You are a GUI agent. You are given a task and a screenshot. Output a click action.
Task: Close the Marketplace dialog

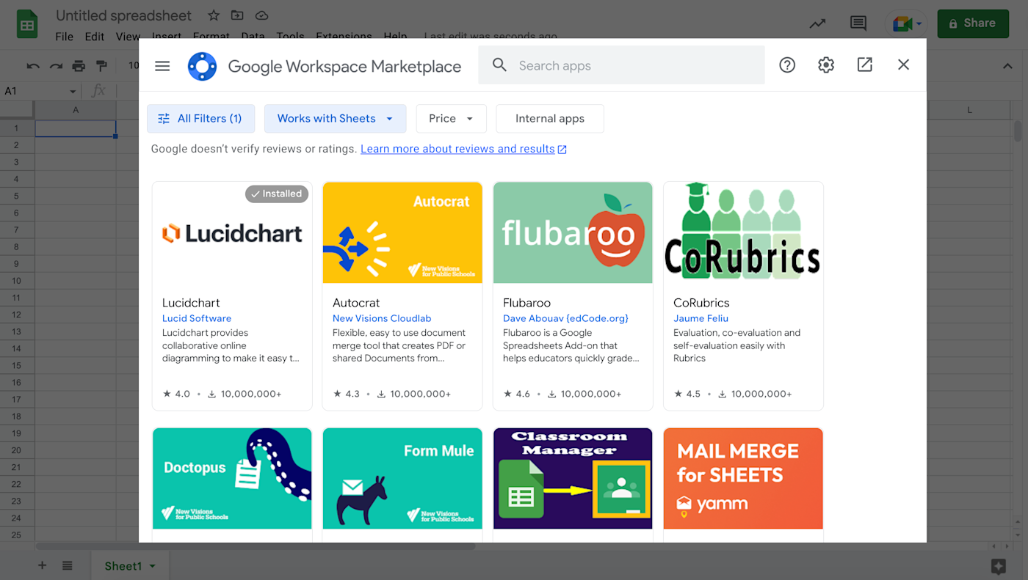tap(904, 65)
